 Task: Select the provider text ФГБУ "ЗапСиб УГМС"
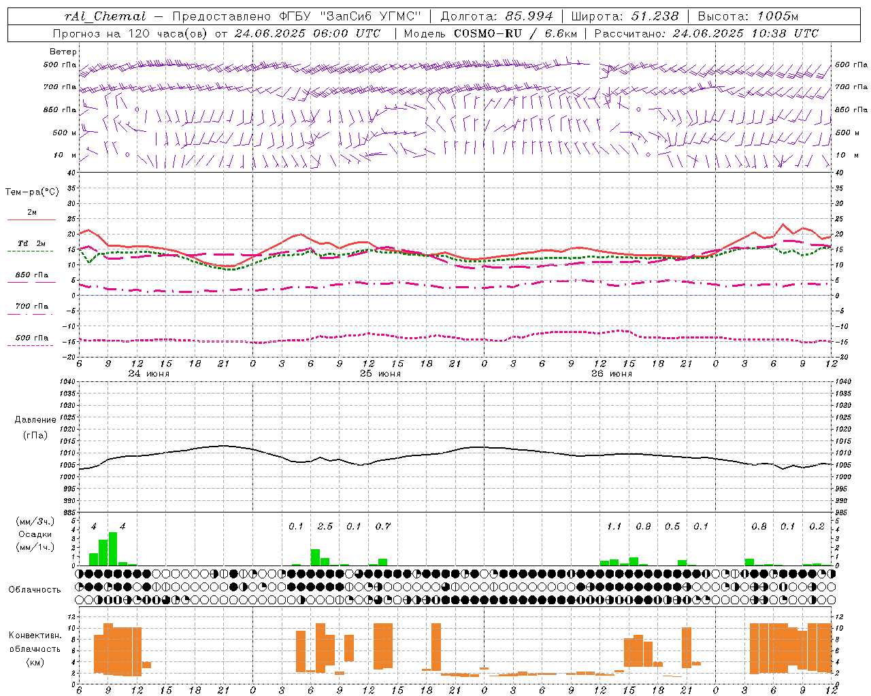click(x=350, y=16)
